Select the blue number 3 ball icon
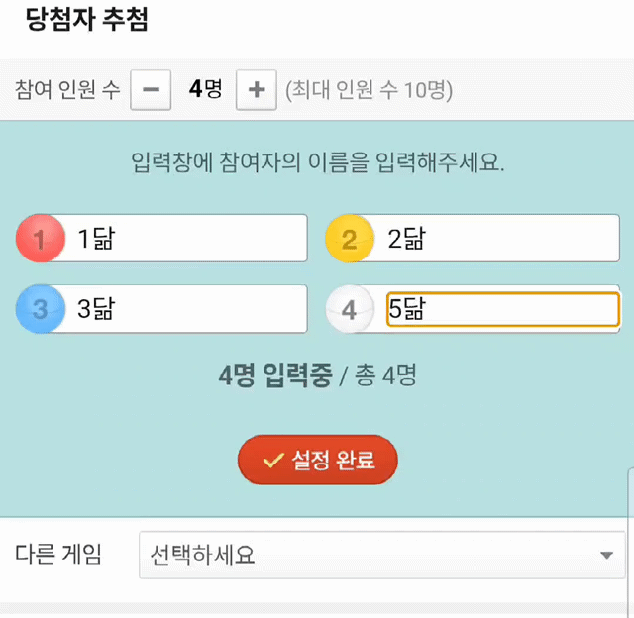Image resolution: width=634 pixels, height=618 pixels. click(40, 309)
